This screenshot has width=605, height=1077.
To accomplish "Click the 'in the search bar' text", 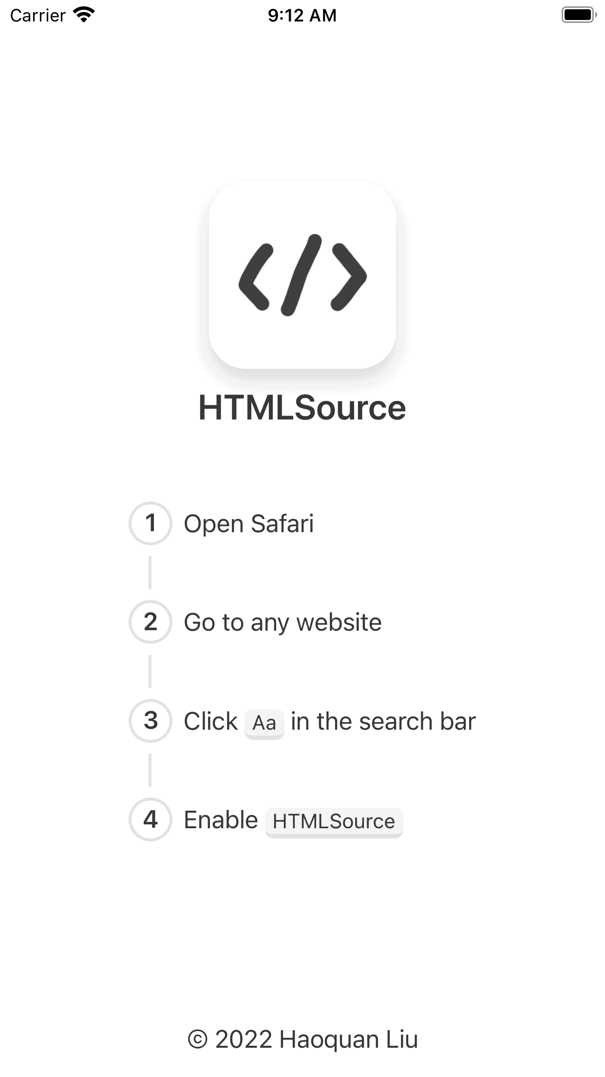I will [383, 721].
